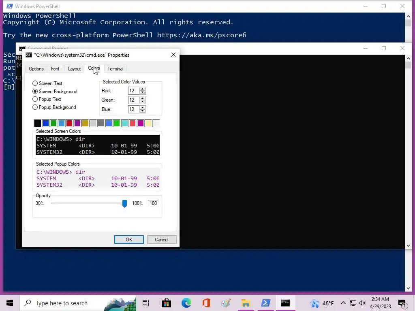Select the Colors tab

pyautogui.click(x=94, y=68)
